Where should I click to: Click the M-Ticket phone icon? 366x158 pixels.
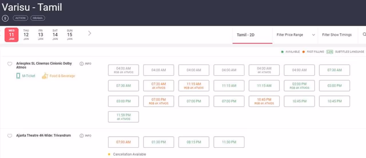[x=18, y=76]
